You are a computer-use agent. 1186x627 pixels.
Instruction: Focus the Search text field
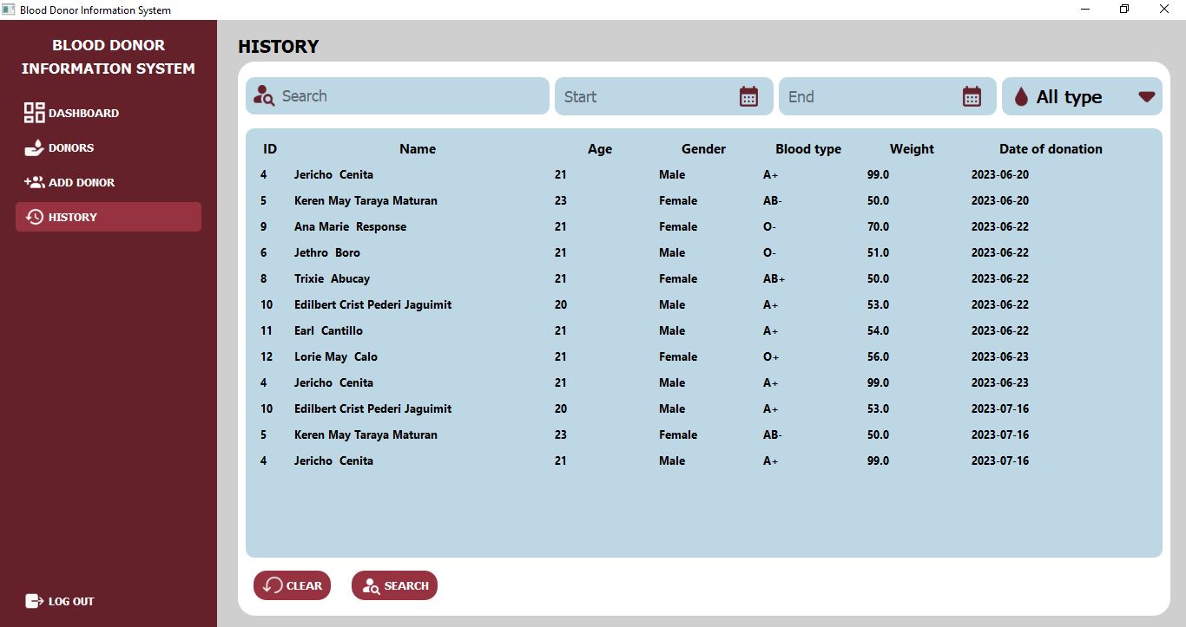[x=398, y=96]
